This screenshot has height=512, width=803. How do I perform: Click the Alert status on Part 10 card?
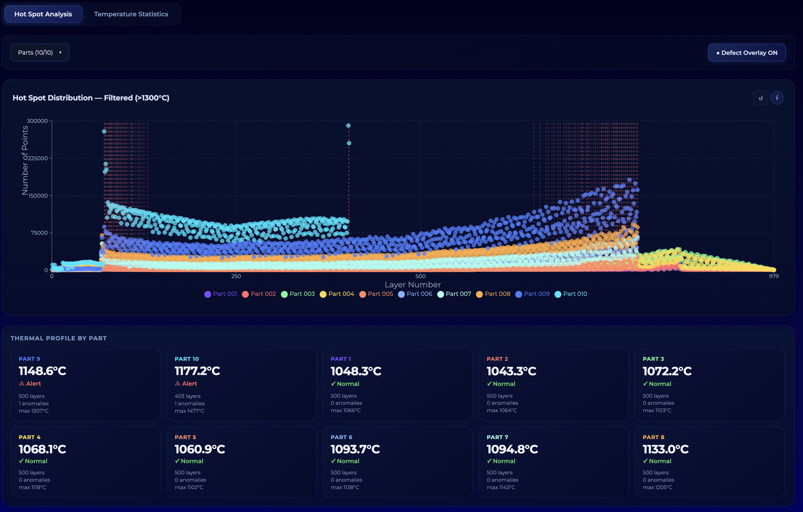(x=186, y=384)
